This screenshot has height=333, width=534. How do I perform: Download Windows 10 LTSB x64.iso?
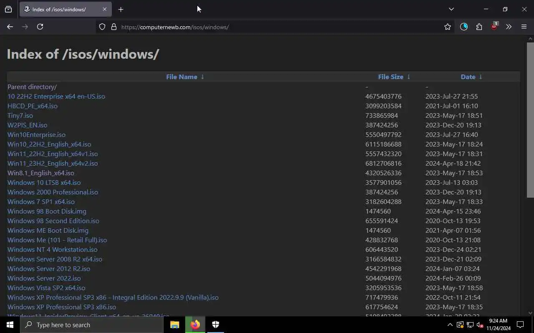click(x=44, y=182)
